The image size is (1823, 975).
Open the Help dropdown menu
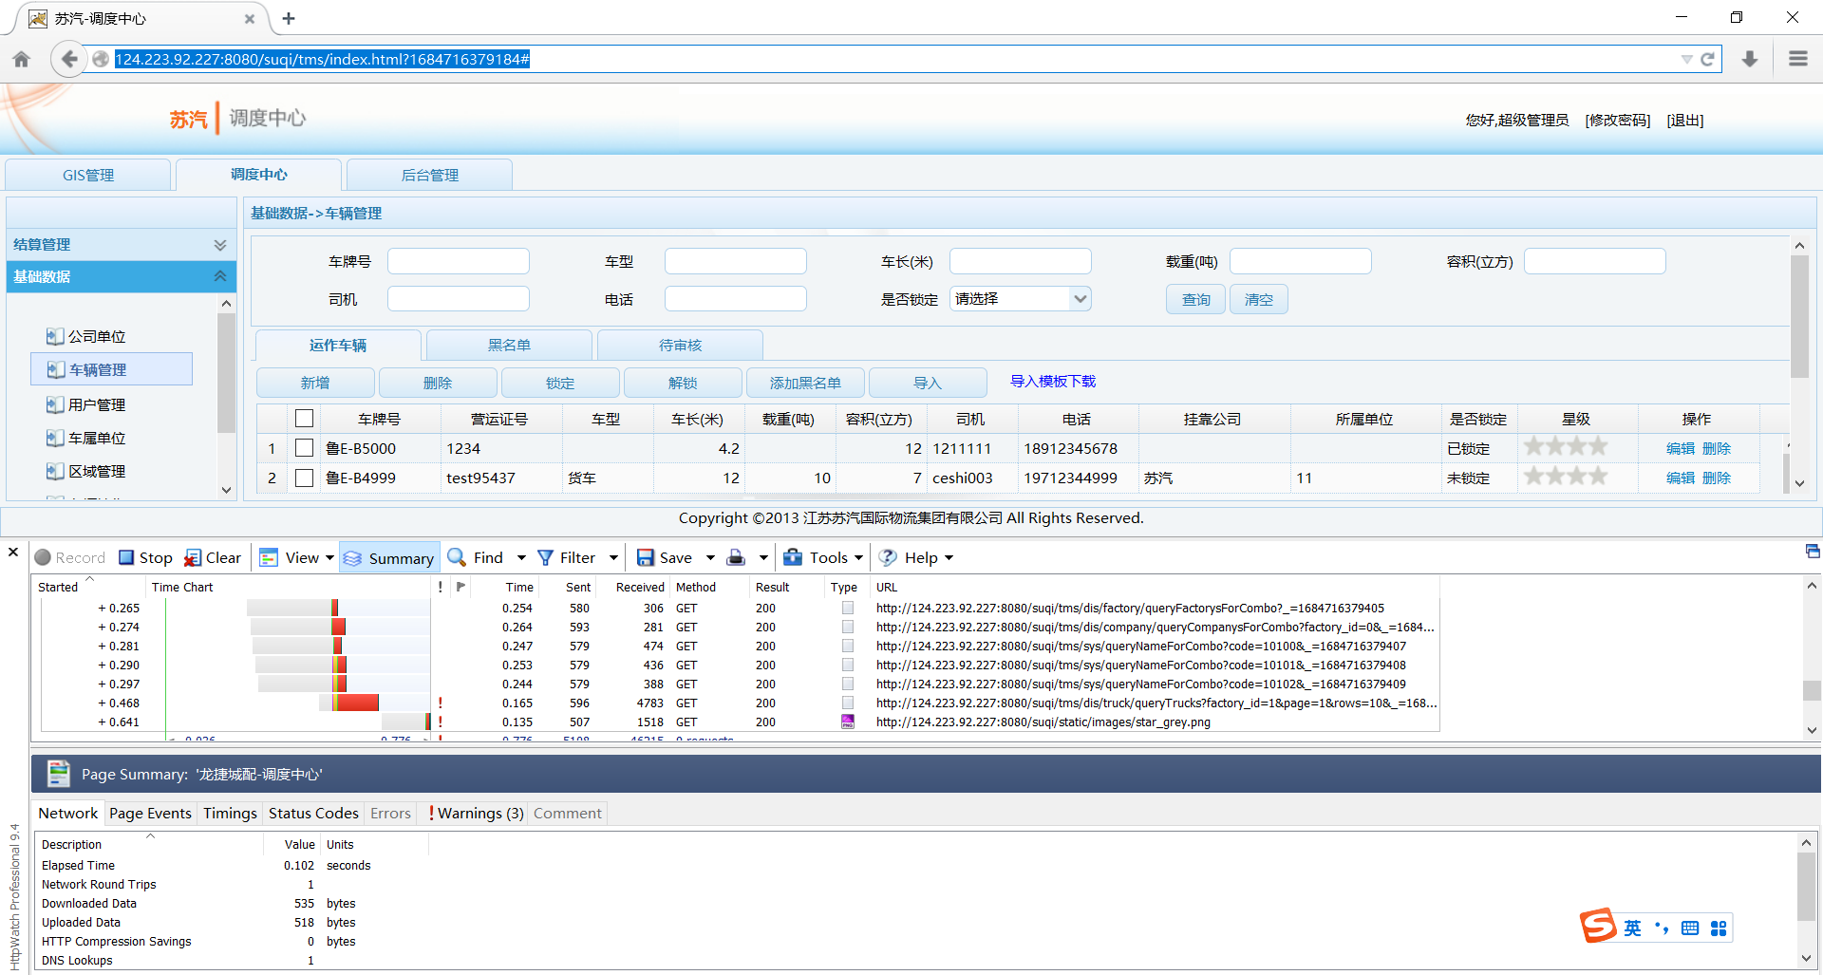click(916, 558)
